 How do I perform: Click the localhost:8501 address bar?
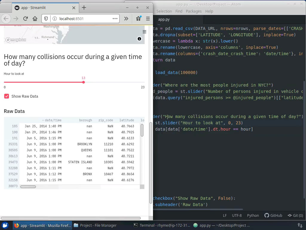(81, 19)
